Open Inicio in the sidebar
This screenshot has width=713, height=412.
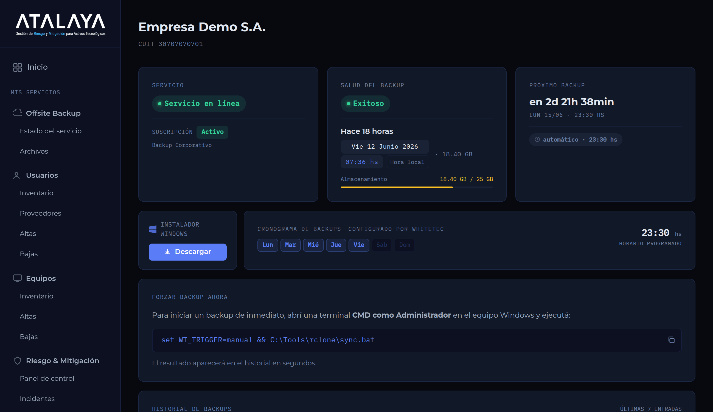37,67
